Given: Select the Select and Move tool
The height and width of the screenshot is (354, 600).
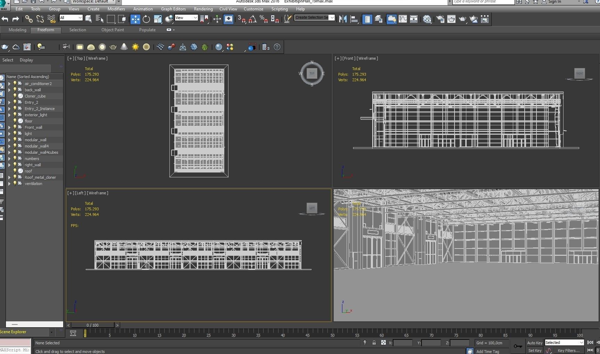Looking at the screenshot, I should [135, 19].
